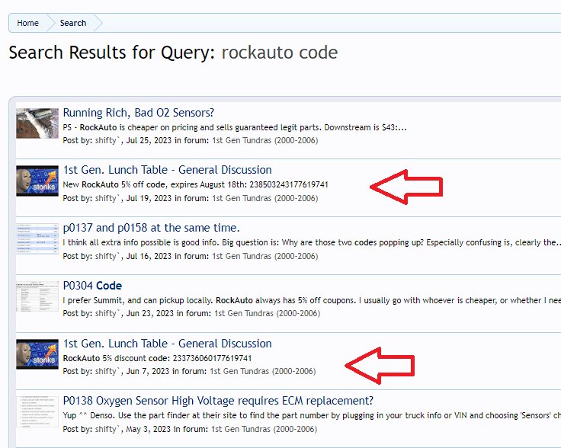
Task: Go to the Home breadcrumb
Action: pyautogui.click(x=28, y=23)
